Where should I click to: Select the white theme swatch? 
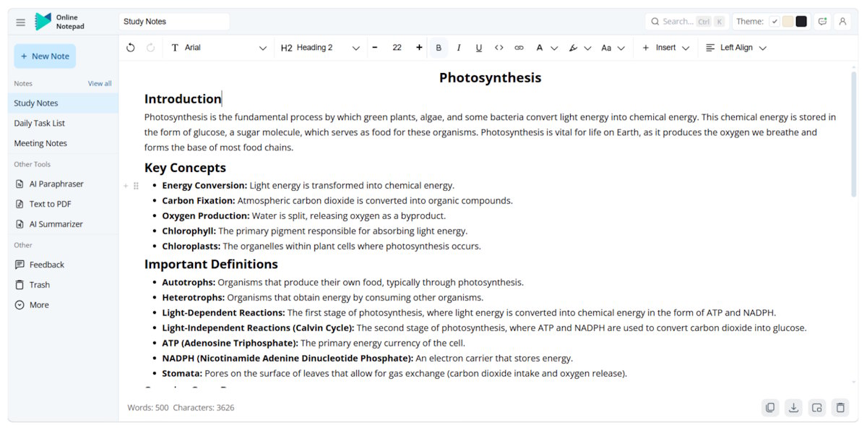tap(775, 22)
